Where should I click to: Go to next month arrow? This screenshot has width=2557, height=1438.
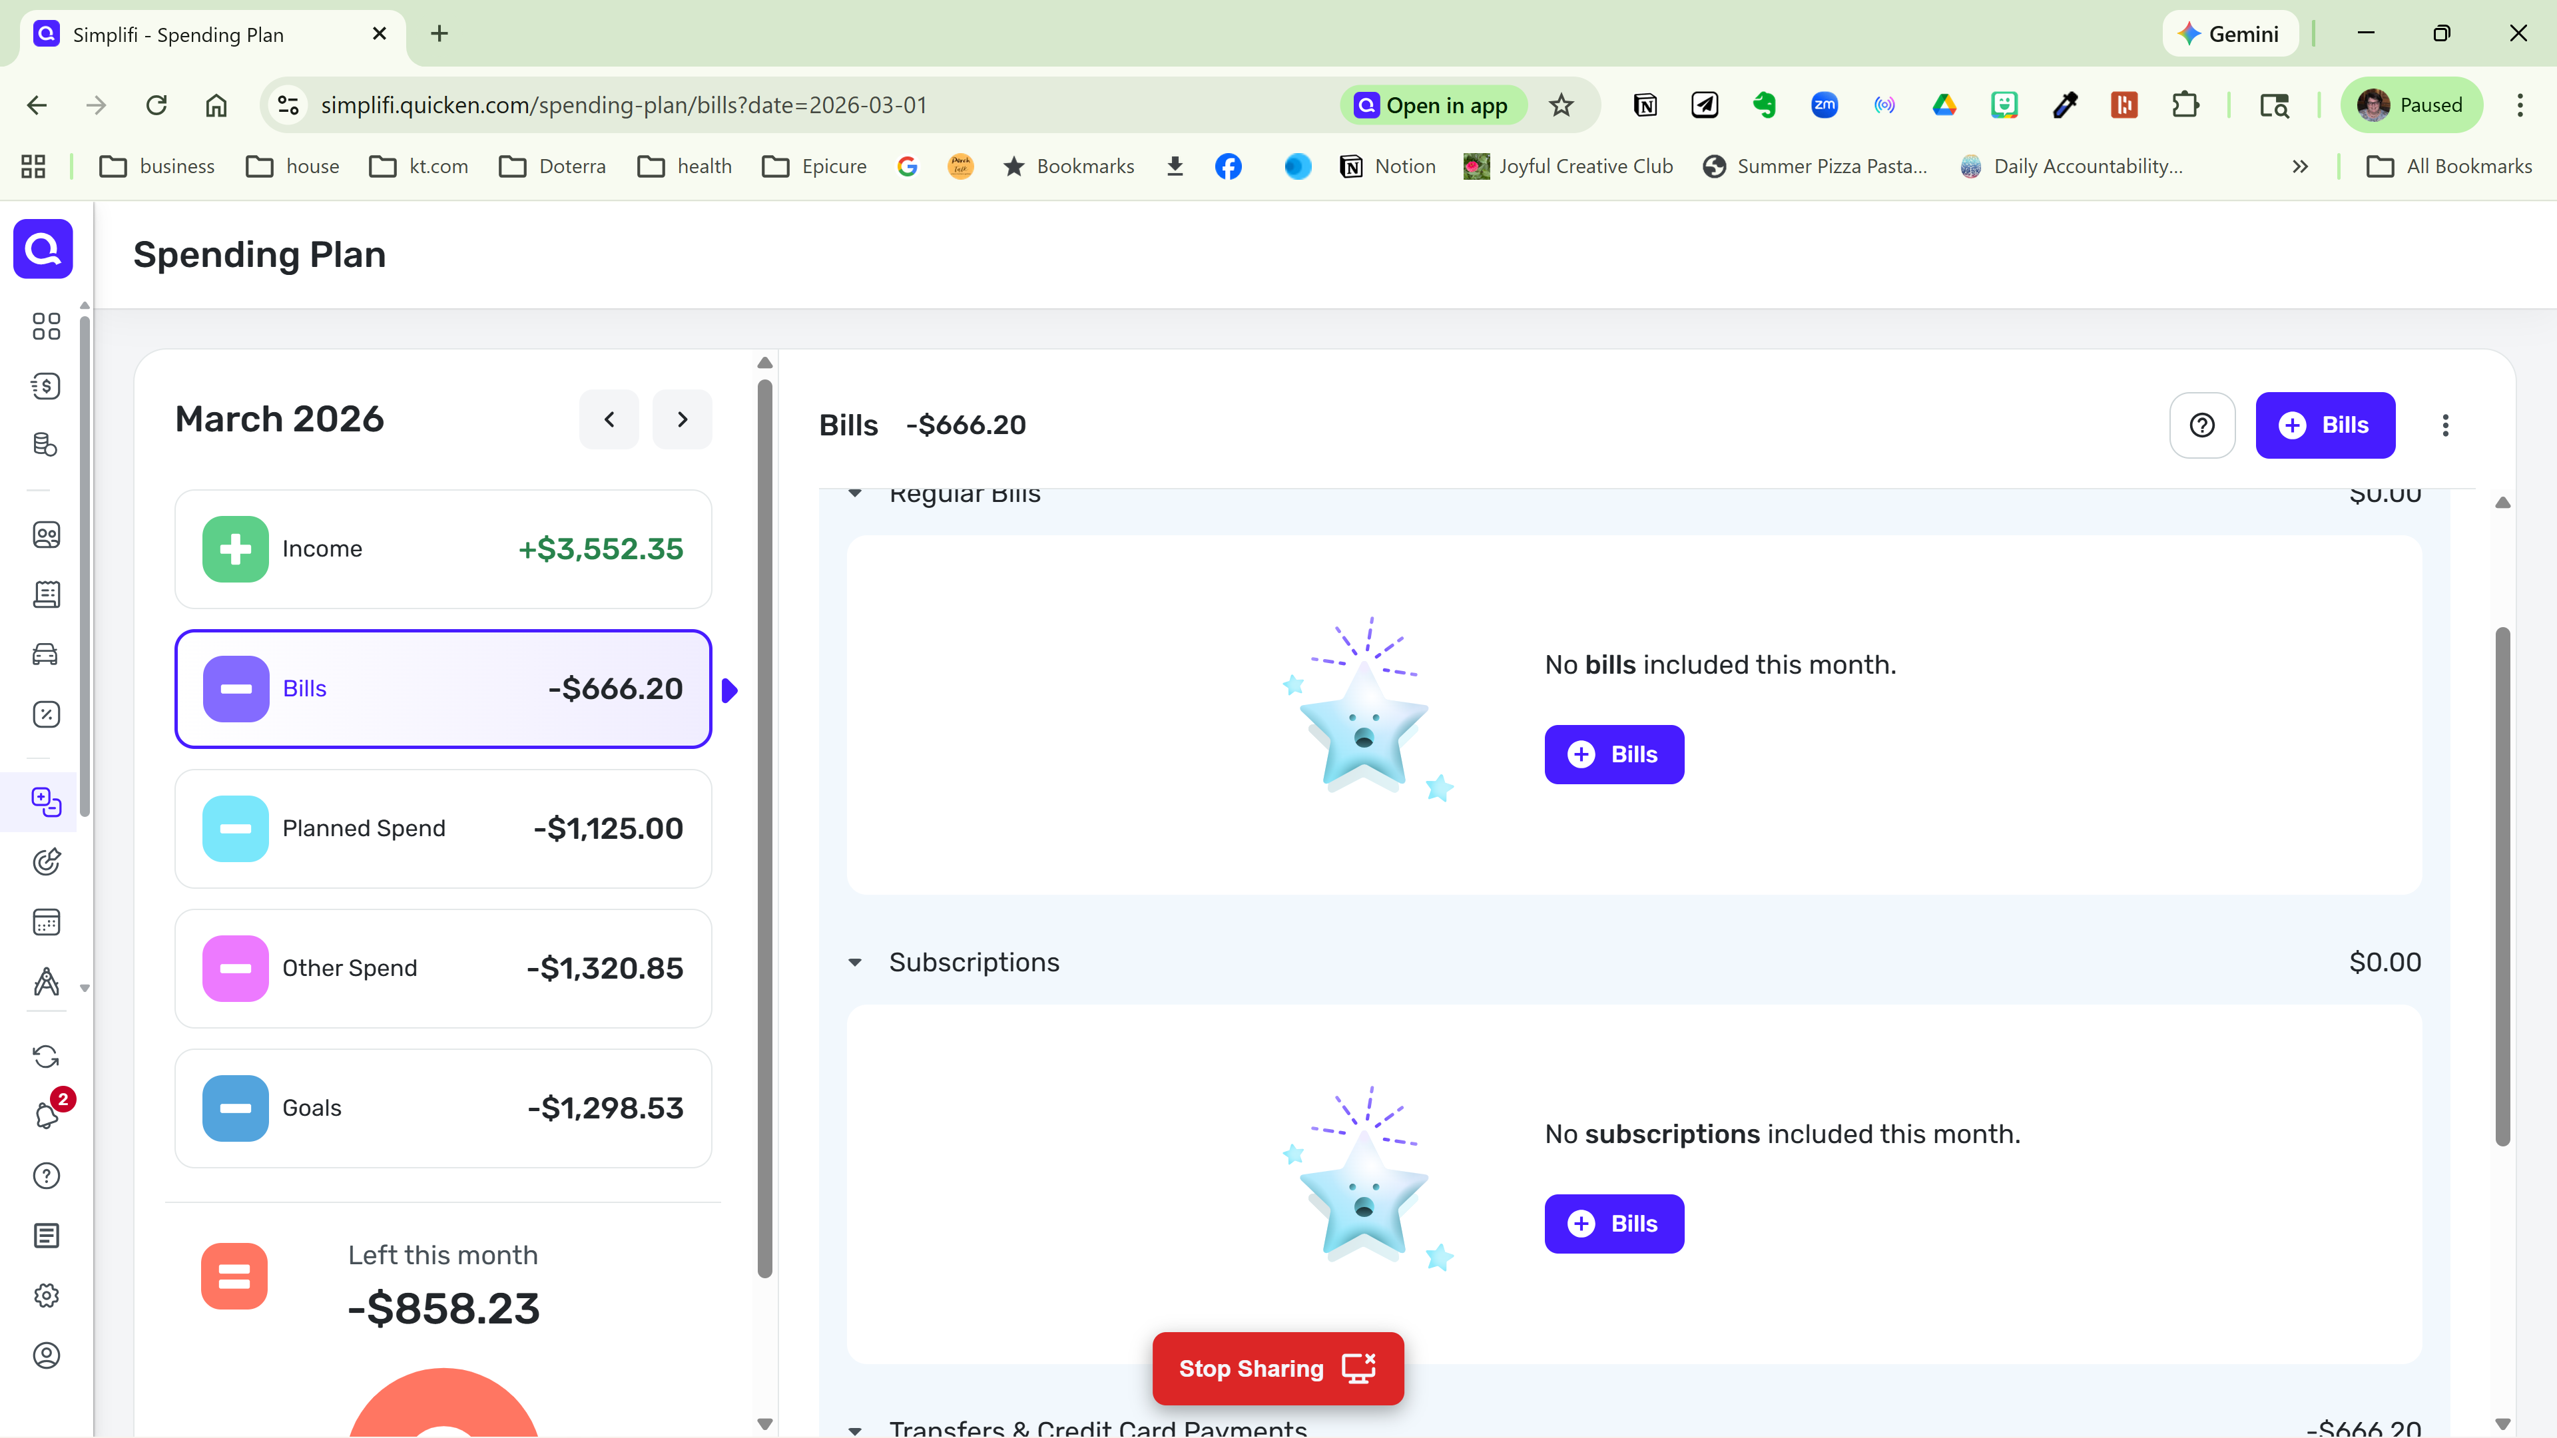tap(682, 419)
